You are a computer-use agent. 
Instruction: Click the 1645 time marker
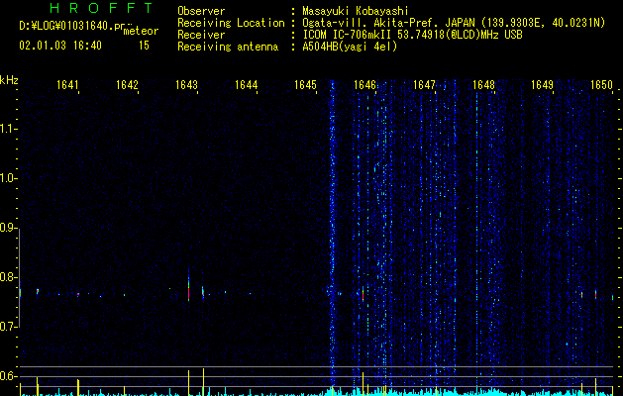pyautogui.click(x=305, y=84)
